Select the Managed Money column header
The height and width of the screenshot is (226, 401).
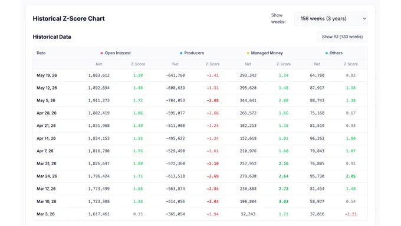tap(267, 53)
